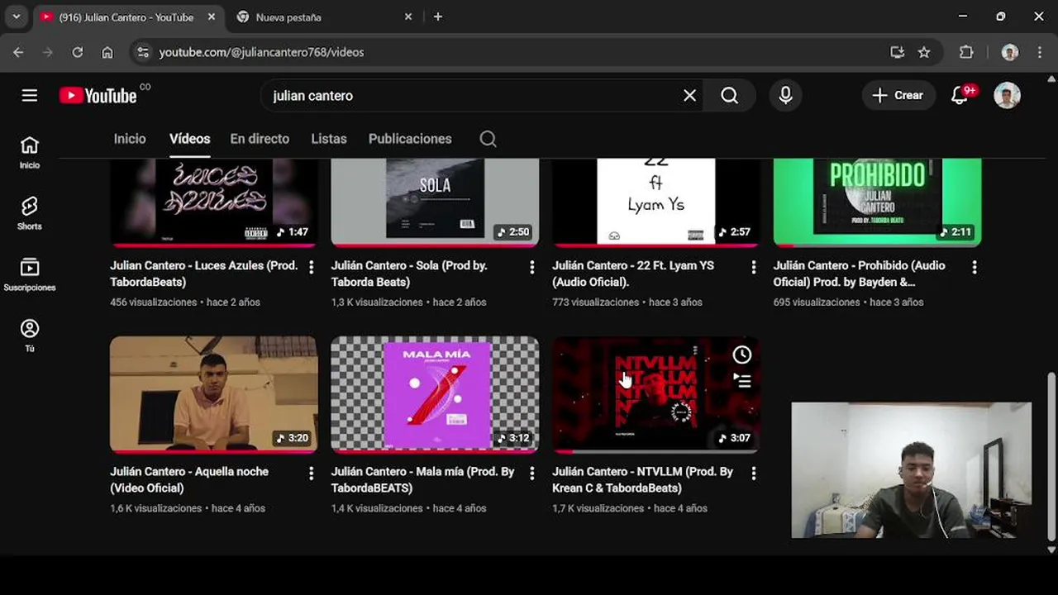The image size is (1058, 595).
Task: Reload the page in Chrome
Action: tap(78, 52)
